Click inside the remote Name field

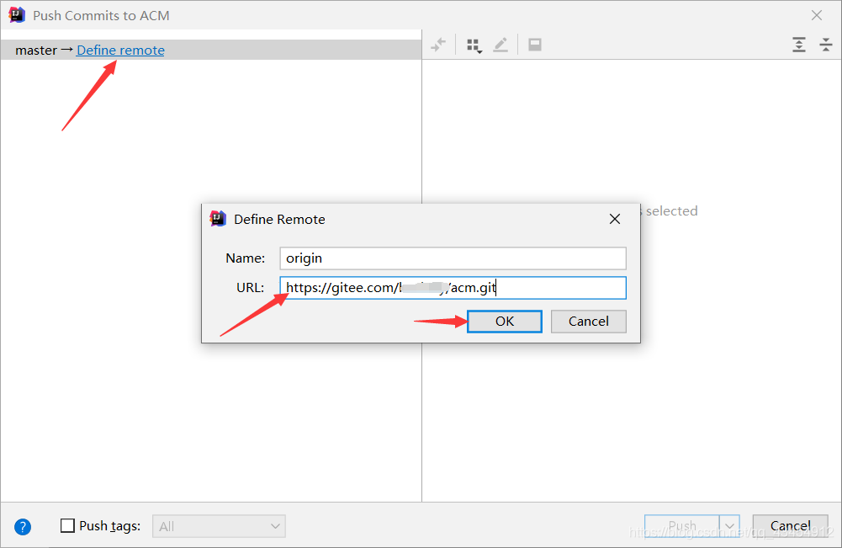tap(453, 258)
